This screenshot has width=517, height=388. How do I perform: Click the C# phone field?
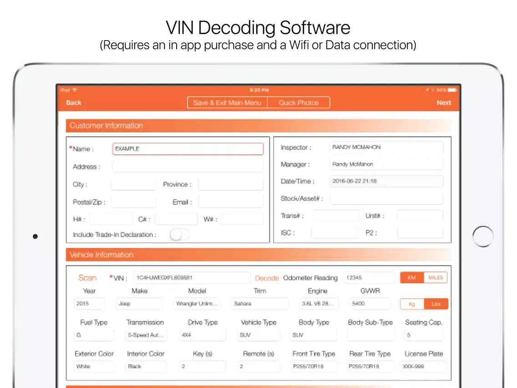pos(176,219)
